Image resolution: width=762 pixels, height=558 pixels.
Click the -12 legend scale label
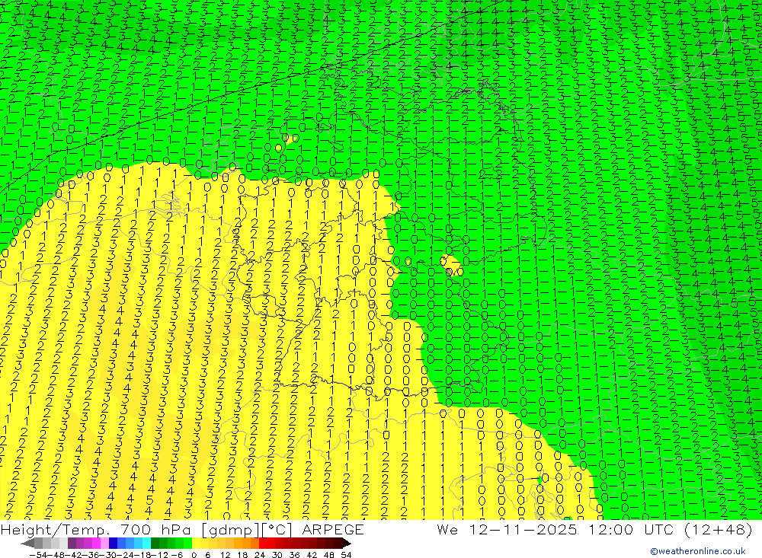[160, 555]
